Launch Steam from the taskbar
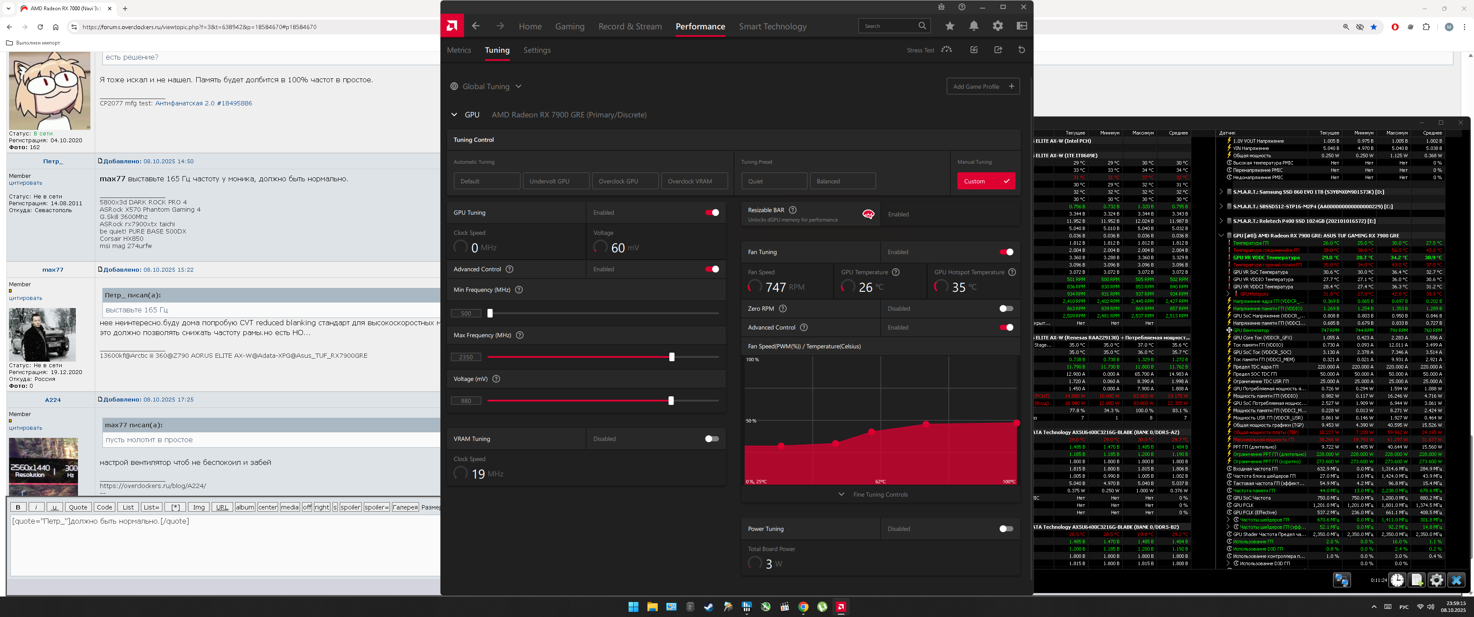Image resolution: width=1474 pixels, height=617 pixels. tap(708, 607)
